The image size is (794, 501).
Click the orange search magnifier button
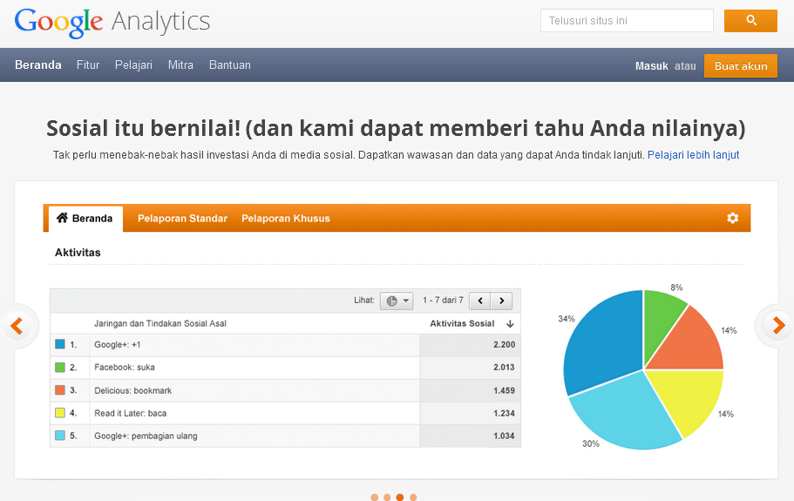pos(750,21)
